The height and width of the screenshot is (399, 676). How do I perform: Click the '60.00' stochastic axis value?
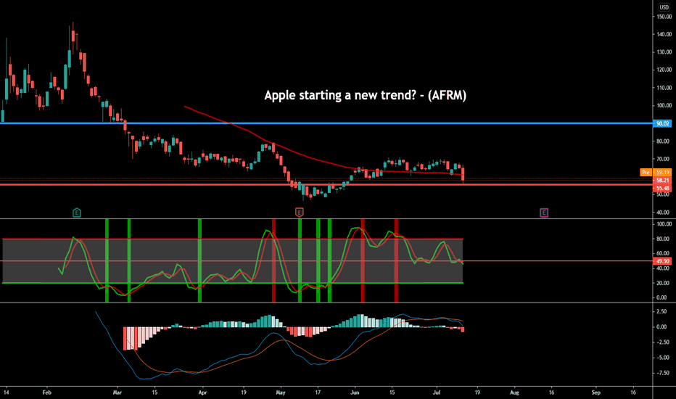(x=664, y=253)
